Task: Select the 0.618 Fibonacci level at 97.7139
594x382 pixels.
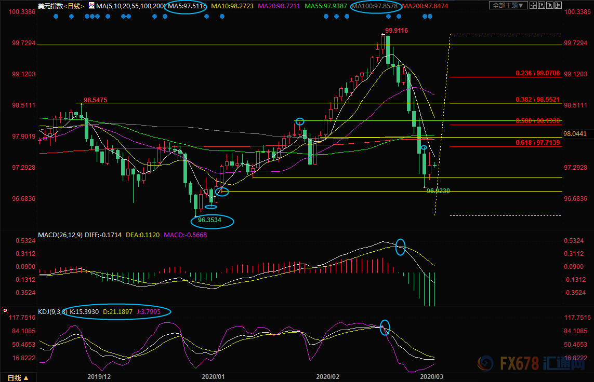Action: click(537, 142)
